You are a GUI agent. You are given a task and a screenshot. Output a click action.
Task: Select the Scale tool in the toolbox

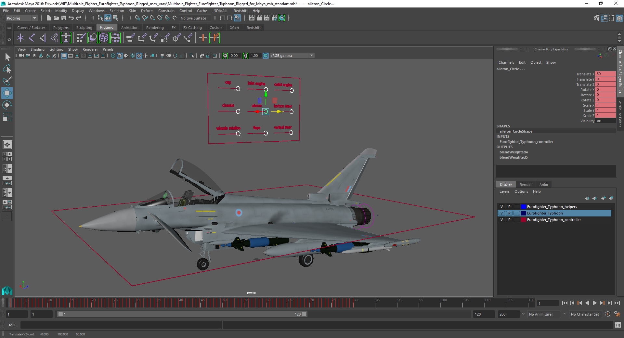tap(7, 117)
